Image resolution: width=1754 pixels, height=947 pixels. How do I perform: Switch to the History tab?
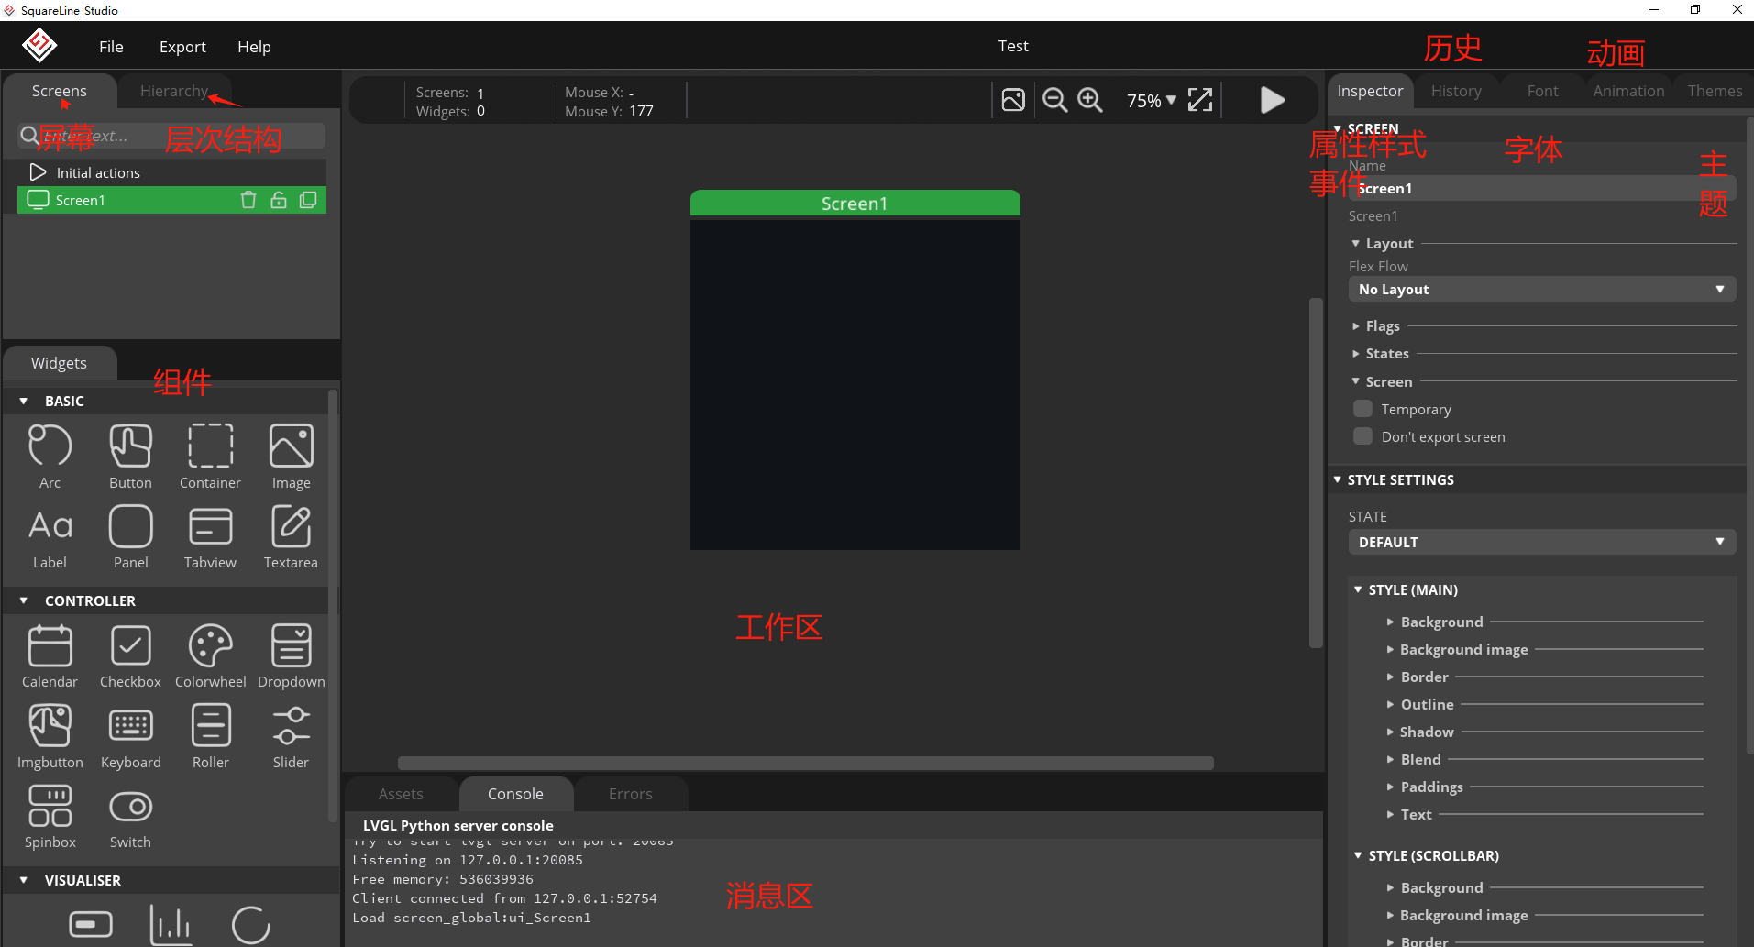(1456, 91)
